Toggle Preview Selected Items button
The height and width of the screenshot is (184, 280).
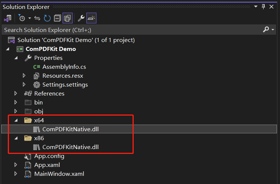point(91,18)
